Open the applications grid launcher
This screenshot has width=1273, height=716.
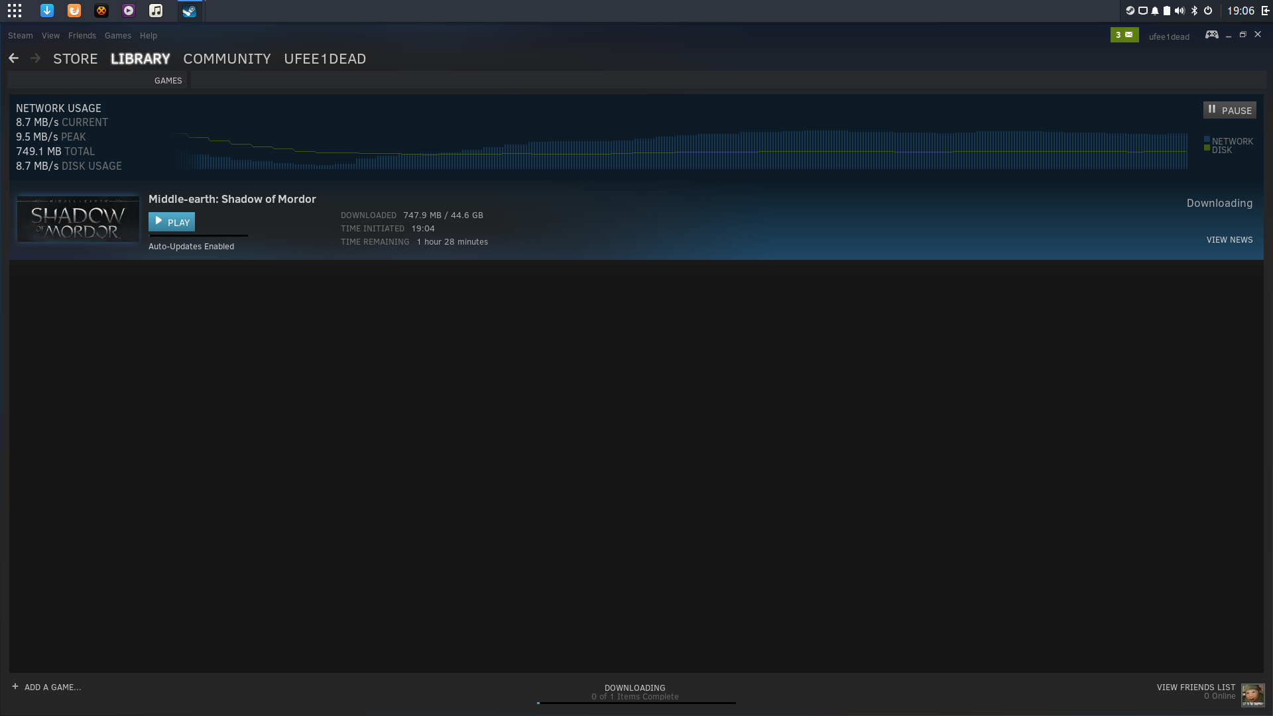(15, 11)
